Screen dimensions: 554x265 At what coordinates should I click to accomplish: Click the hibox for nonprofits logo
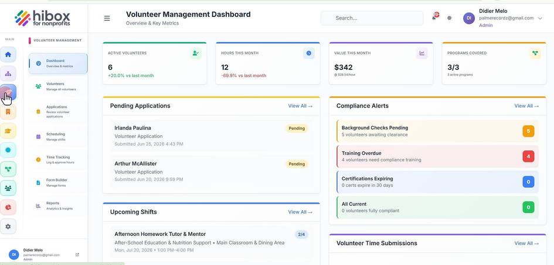[43, 18]
